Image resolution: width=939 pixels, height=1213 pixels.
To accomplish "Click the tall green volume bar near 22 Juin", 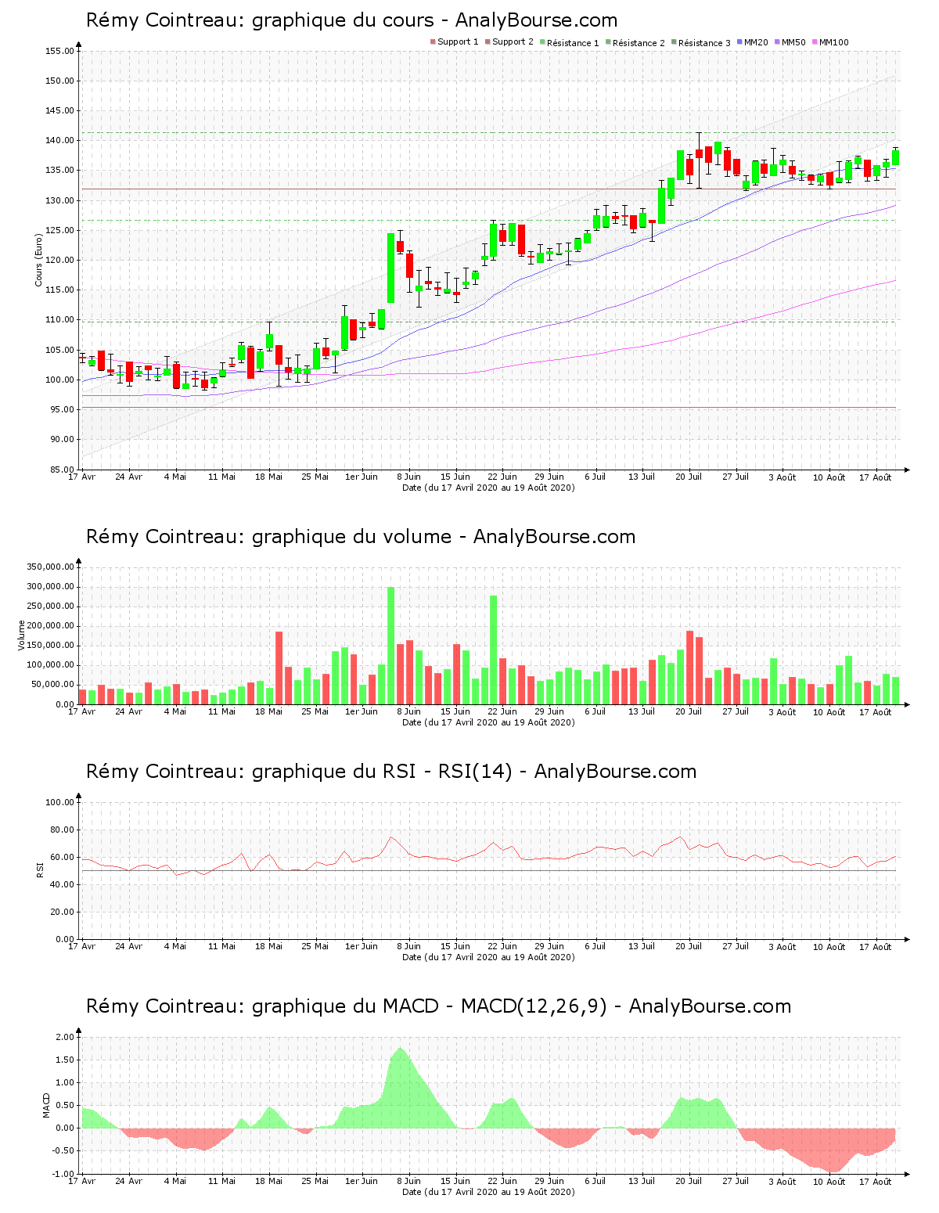I will [x=494, y=650].
